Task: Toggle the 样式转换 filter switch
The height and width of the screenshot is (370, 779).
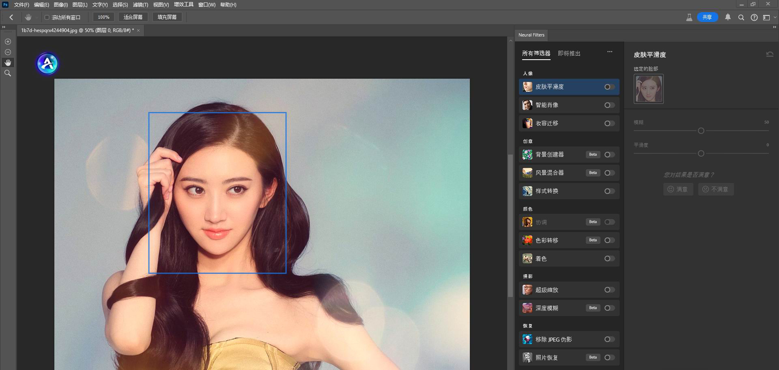Action: [x=609, y=191]
